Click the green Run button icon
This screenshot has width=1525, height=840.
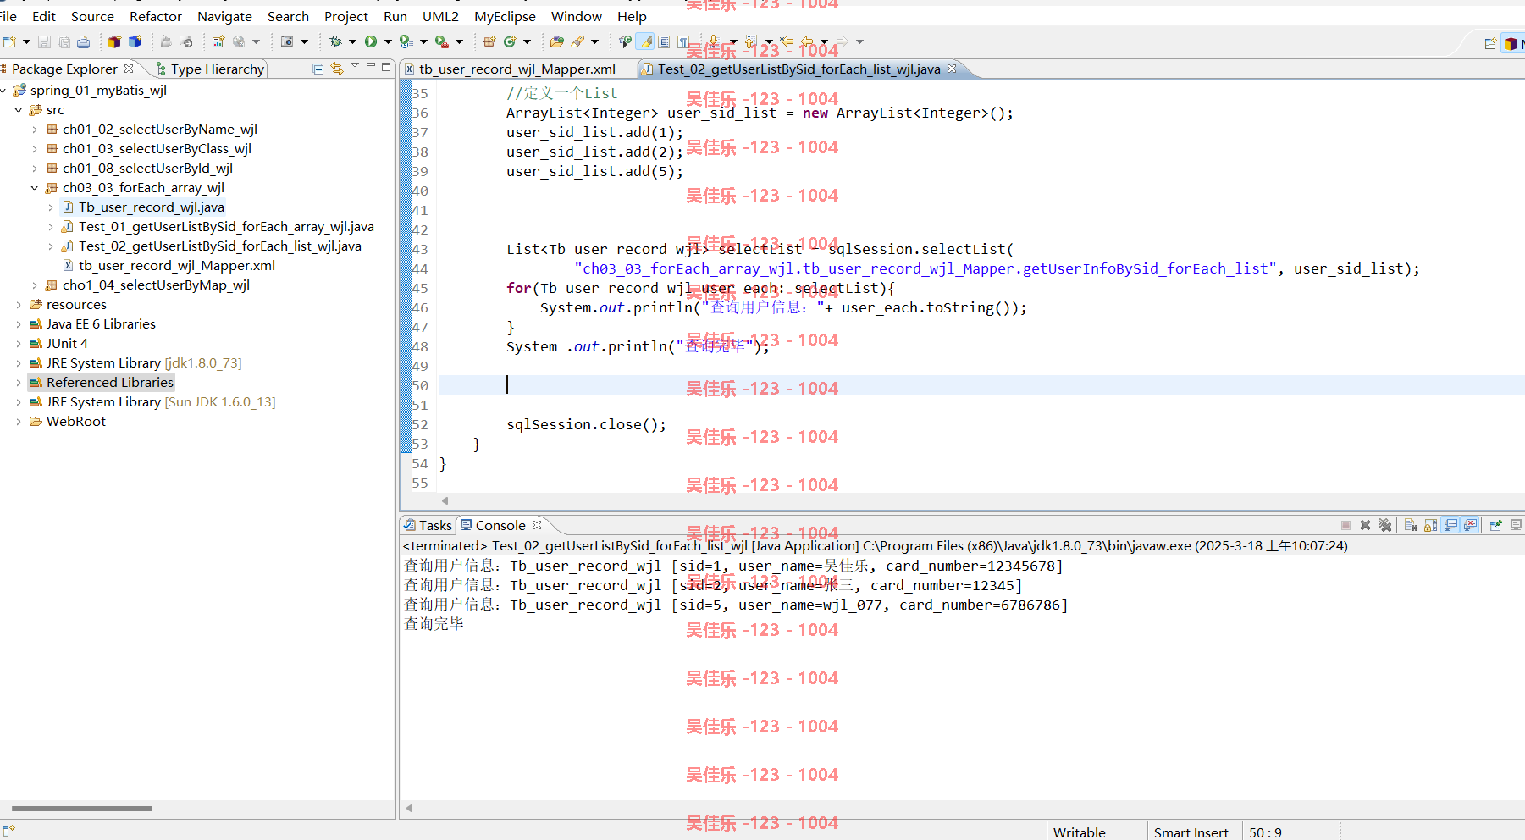371,41
